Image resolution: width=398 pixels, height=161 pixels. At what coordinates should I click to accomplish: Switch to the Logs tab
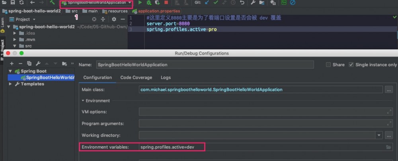click(x=166, y=78)
